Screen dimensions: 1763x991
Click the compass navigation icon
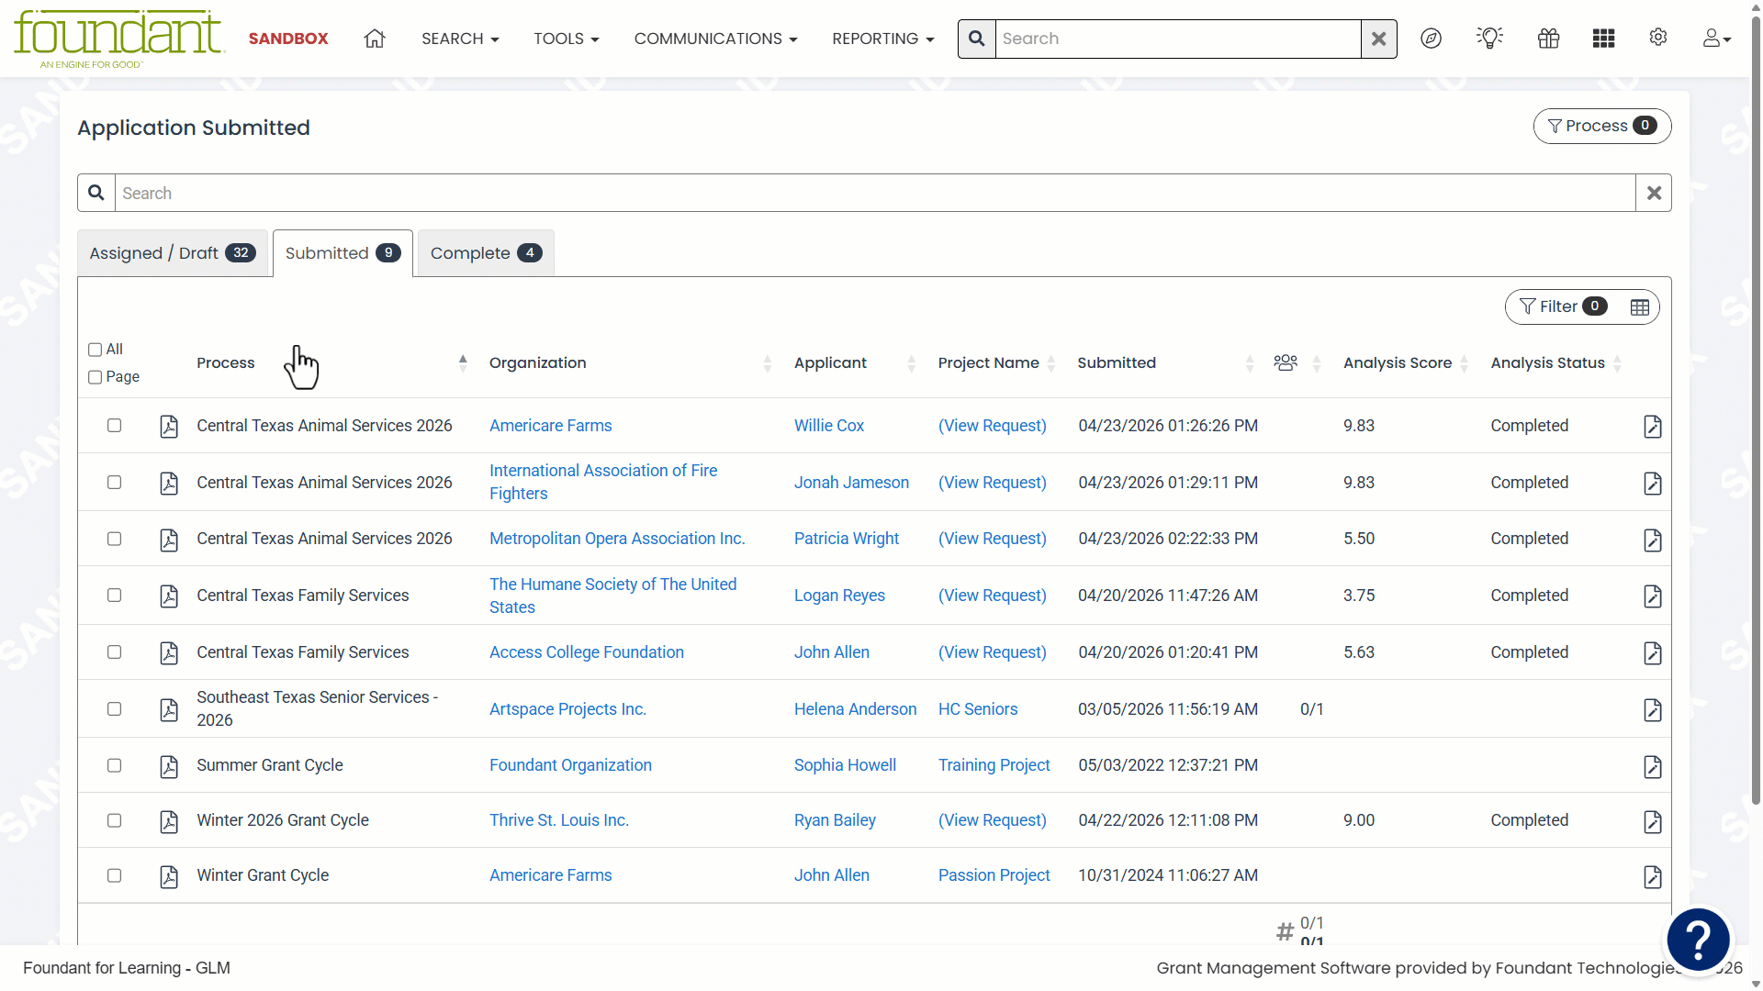[1431, 39]
